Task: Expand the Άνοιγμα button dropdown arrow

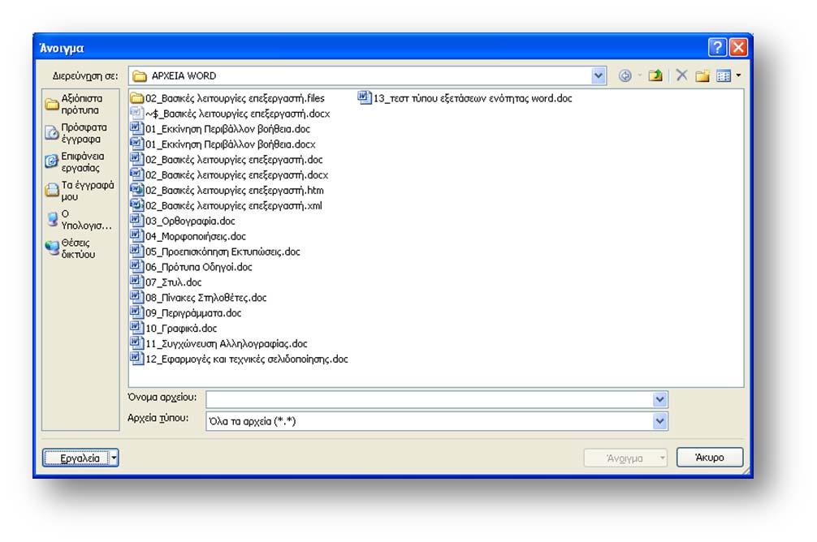Action: point(662,458)
